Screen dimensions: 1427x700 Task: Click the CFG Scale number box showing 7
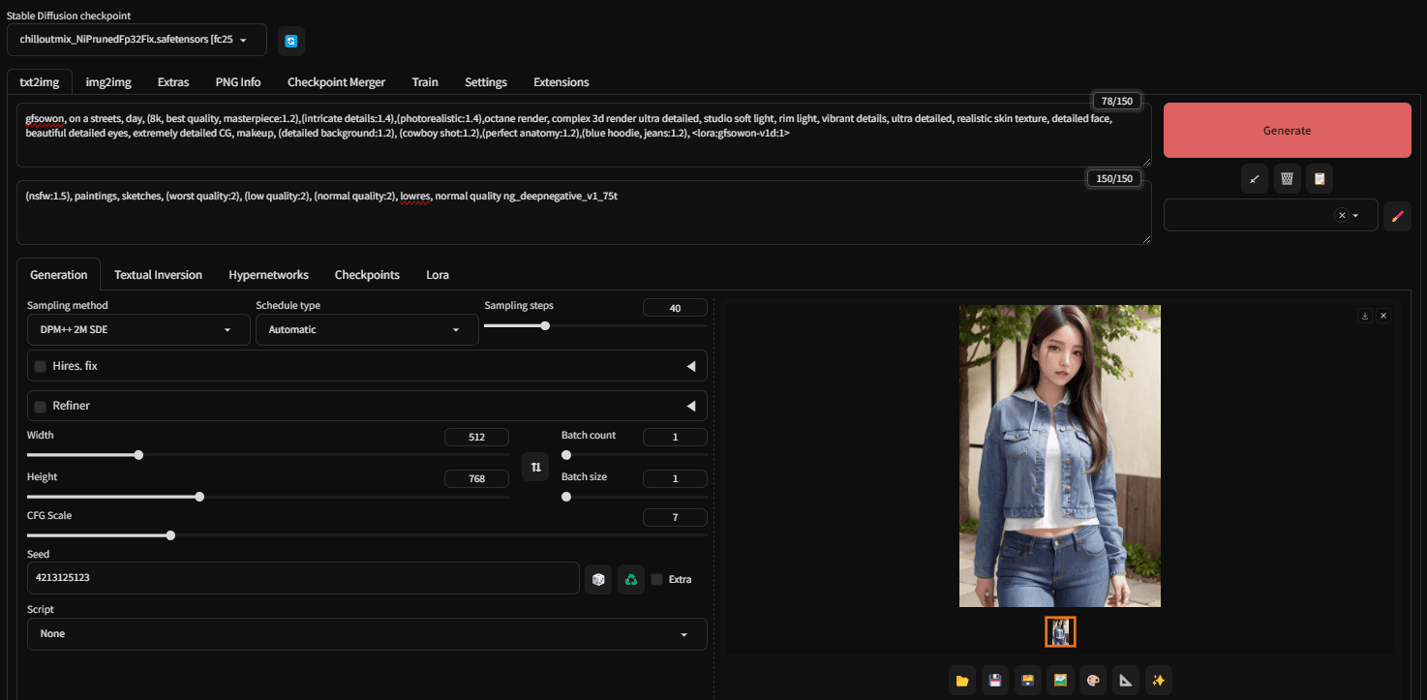[x=675, y=517]
